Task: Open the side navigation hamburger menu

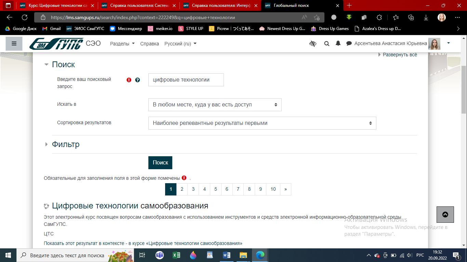Action: (14, 44)
